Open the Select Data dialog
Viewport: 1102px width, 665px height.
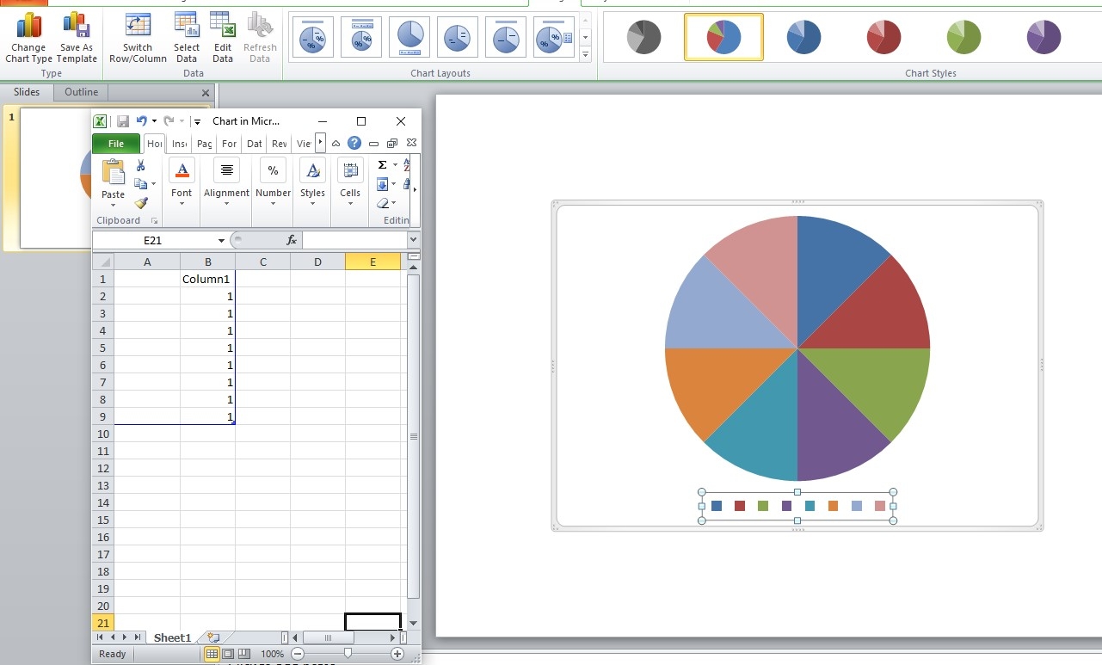pyautogui.click(x=187, y=37)
